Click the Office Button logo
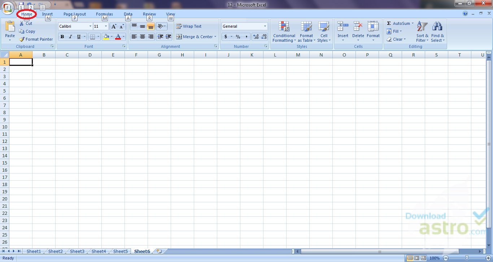This screenshot has height=262, width=493. pos(8,8)
